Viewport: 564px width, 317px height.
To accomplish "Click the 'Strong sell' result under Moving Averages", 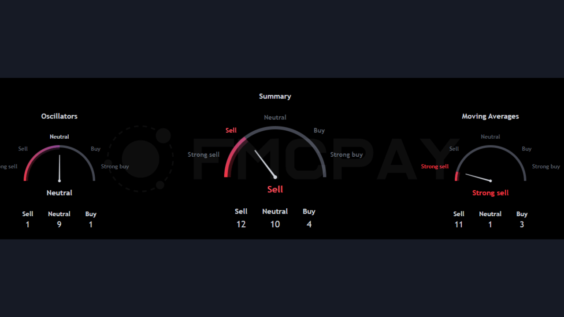I will tap(490, 193).
